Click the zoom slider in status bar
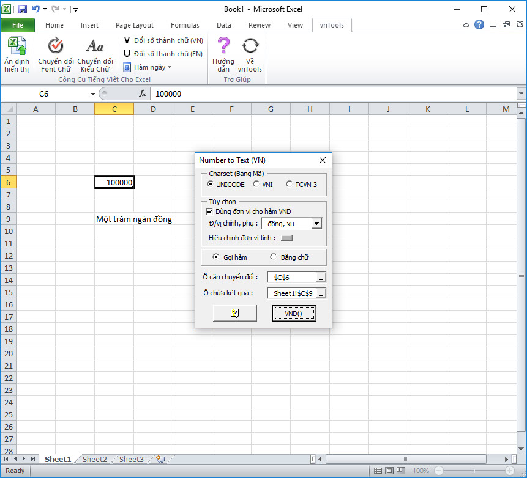This screenshot has height=478, width=527. pyautogui.click(x=472, y=471)
